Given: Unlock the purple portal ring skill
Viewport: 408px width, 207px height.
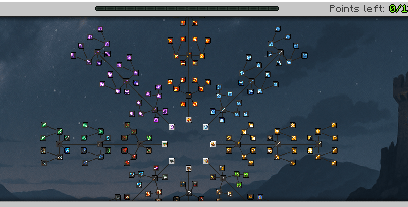Looking at the screenshot, I should [156, 120].
